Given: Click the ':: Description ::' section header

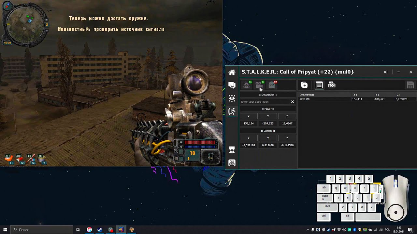Looking at the screenshot, I should coord(268,95).
